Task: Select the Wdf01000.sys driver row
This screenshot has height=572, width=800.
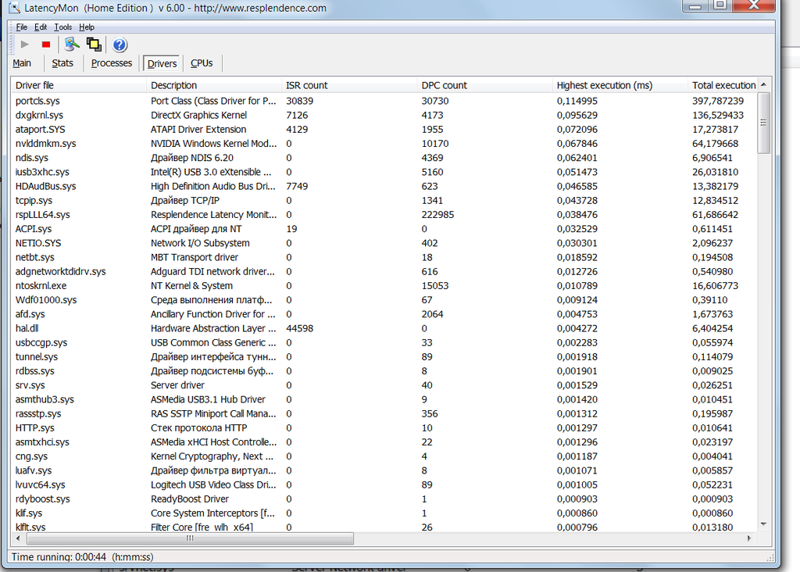Action: tap(384, 300)
